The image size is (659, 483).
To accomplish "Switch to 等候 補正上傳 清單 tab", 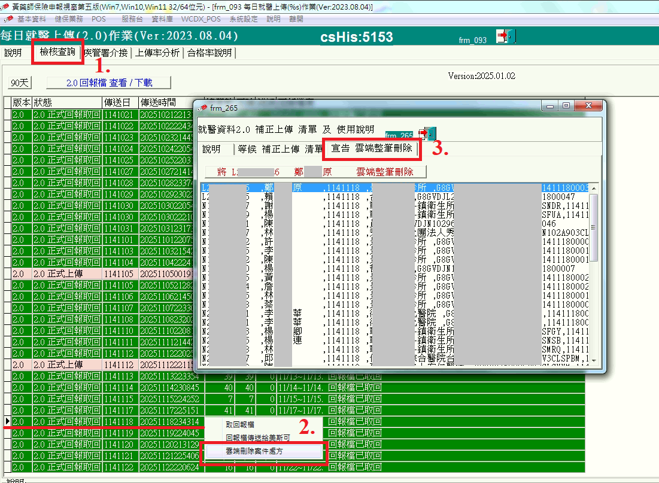I will (278, 149).
